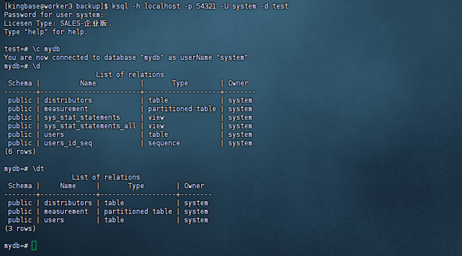Click the "(6 rows)" result count

(x=20, y=152)
